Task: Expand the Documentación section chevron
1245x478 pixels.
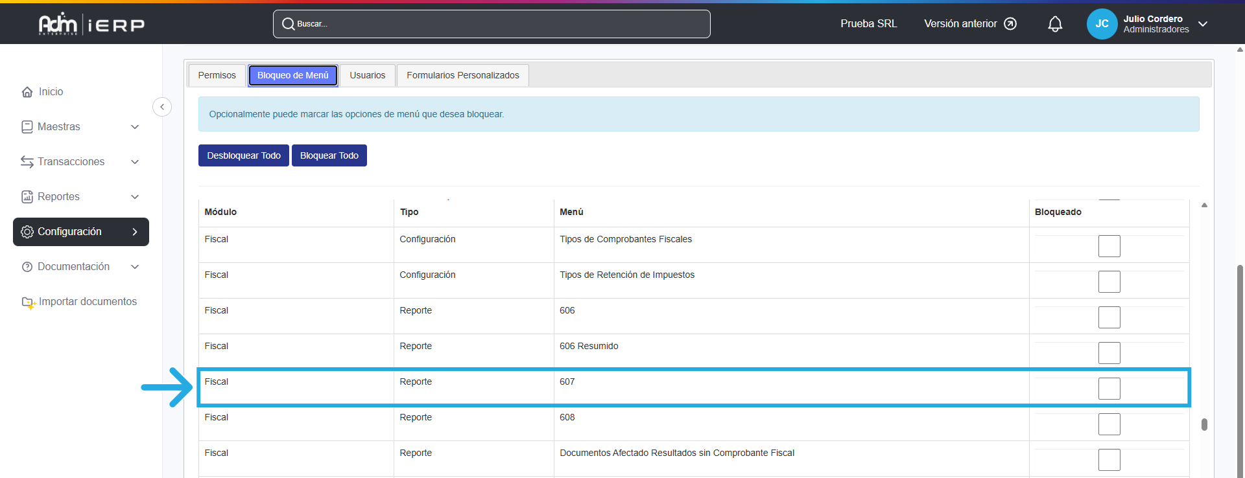Action: 135,267
